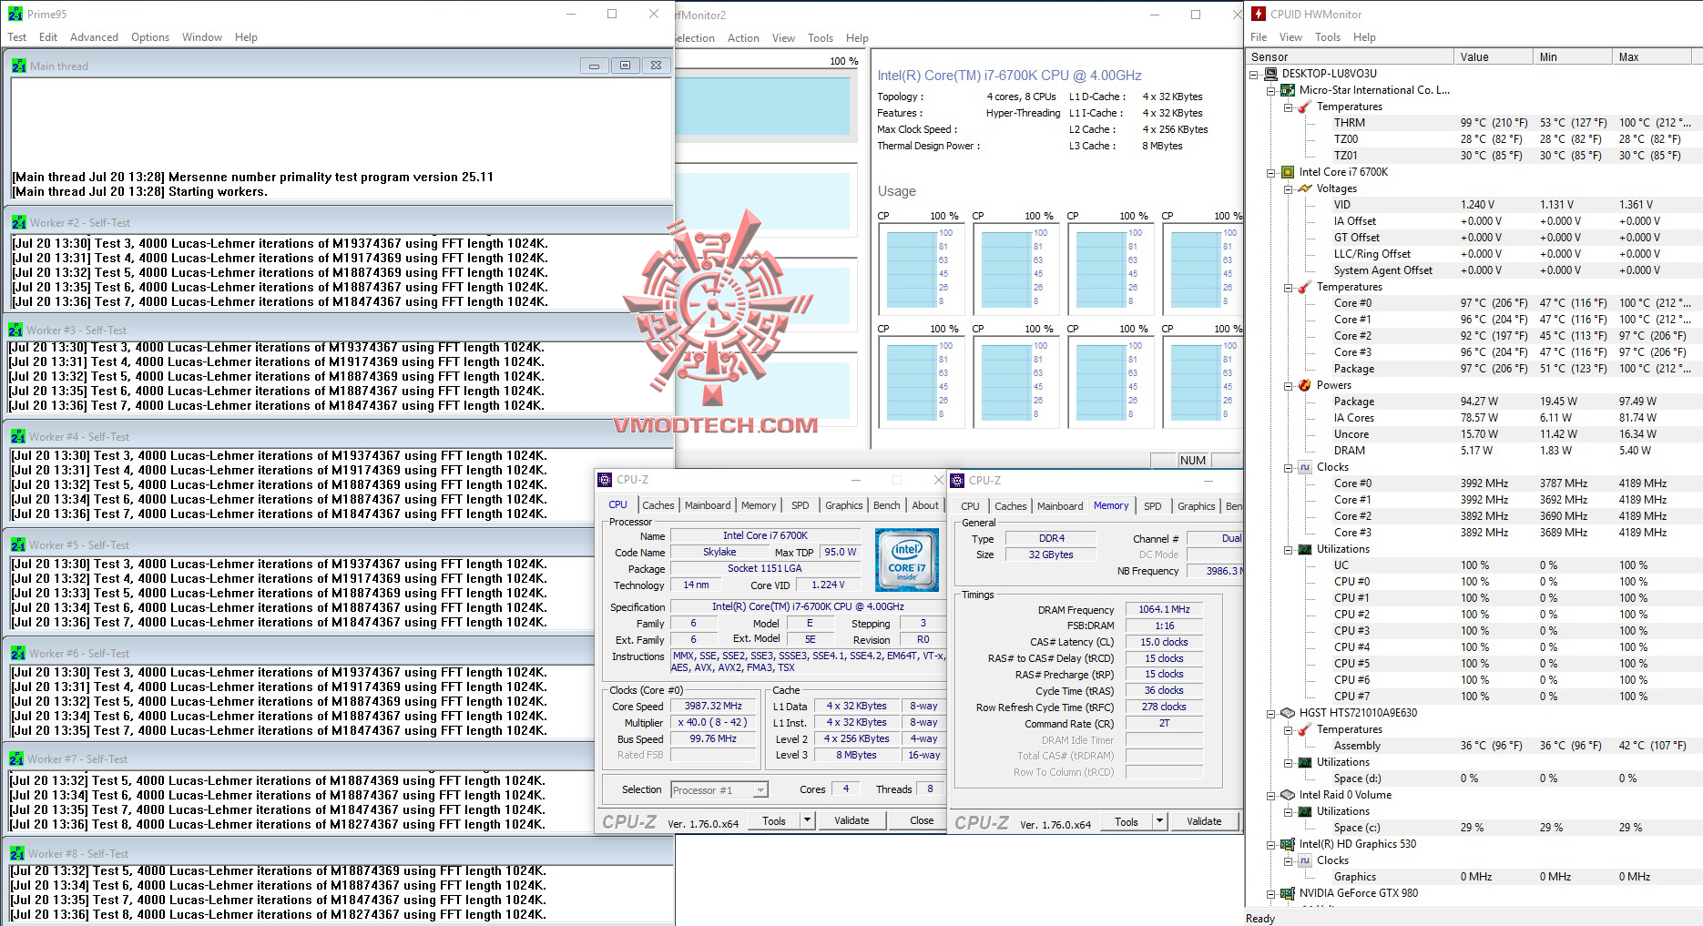1703x926 pixels.
Task: Collapse the Utilizations node under Intel Core i7
Action: point(1289,549)
